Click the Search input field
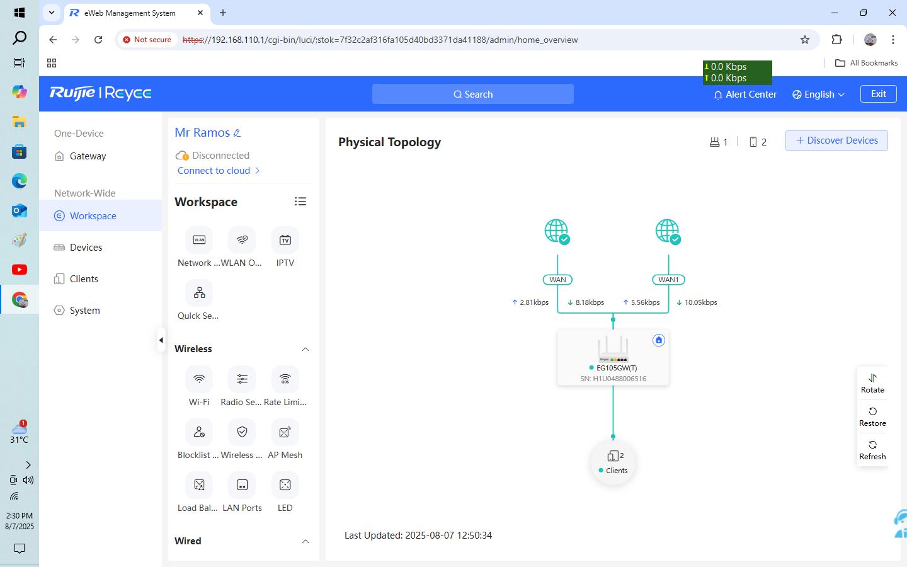This screenshot has width=907, height=567. (x=473, y=94)
